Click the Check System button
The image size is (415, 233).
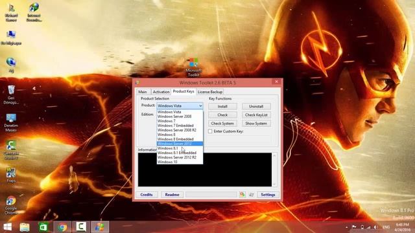pyautogui.click(x=222, y=124)
